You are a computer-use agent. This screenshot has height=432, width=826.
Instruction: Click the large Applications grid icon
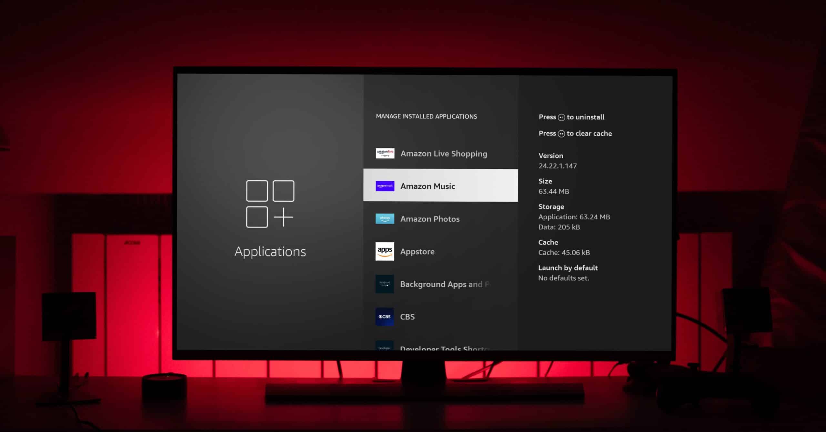270,204
